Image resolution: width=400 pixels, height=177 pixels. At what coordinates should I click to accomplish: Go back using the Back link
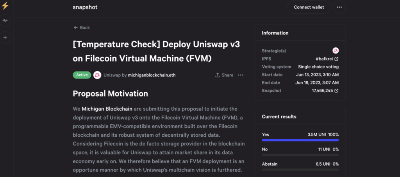(82, 27)
